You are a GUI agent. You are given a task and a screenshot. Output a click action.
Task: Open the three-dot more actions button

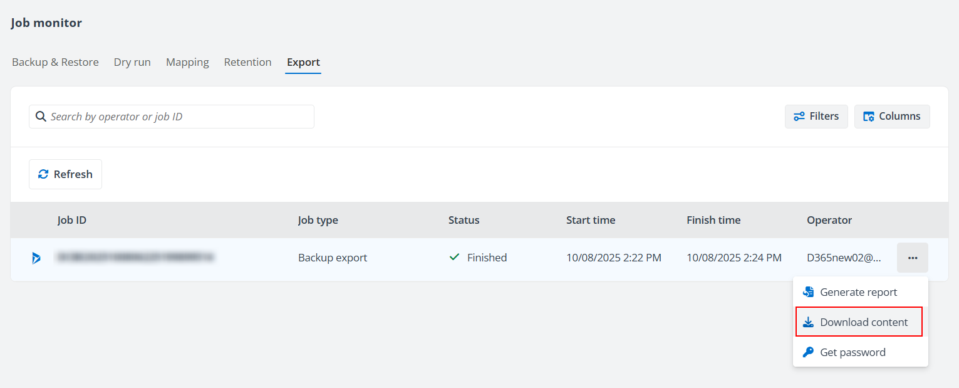point(912,258)
